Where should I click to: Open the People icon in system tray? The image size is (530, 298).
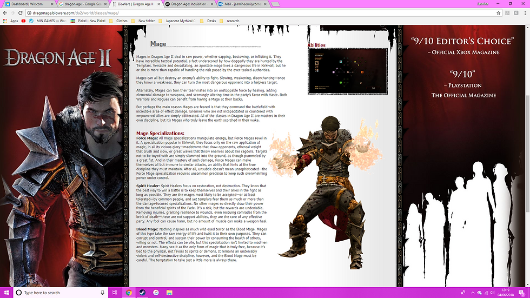coord(463,293)
